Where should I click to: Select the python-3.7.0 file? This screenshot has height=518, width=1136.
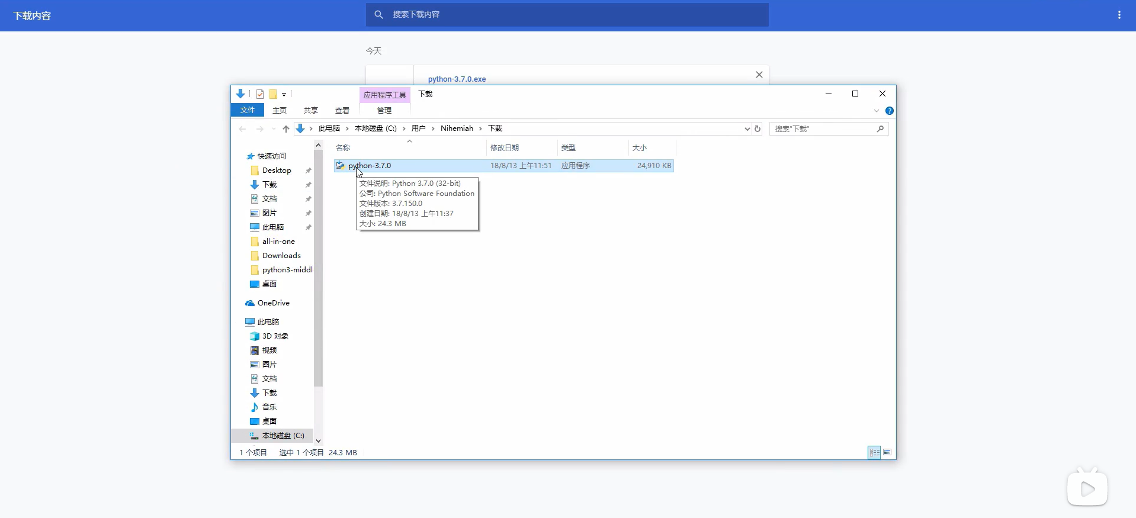tap(503, 166)
